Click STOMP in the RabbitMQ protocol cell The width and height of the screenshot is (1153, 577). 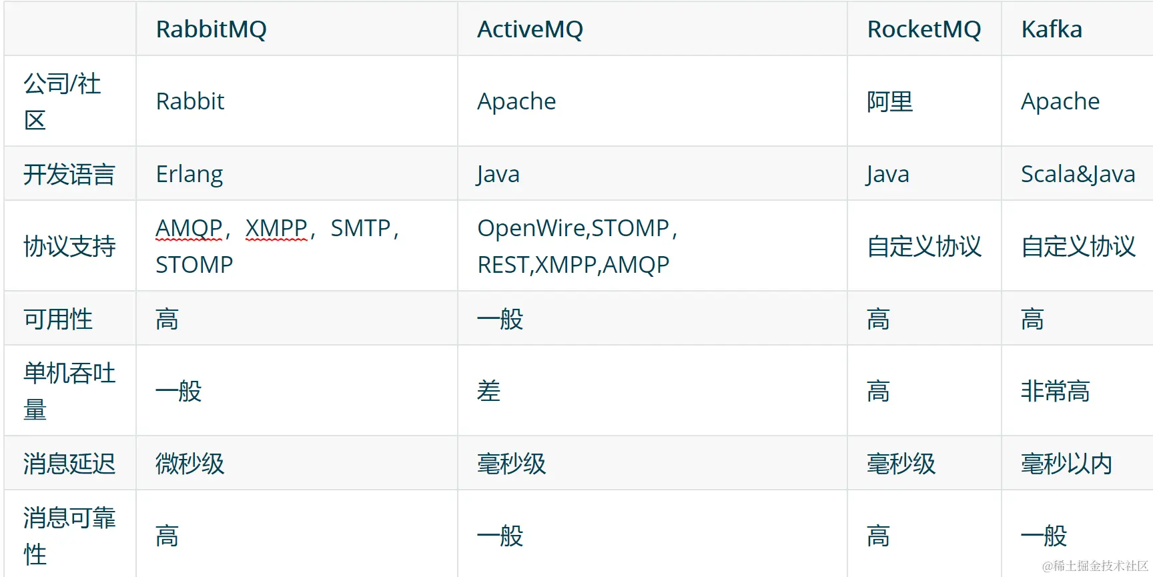point(194,265)
